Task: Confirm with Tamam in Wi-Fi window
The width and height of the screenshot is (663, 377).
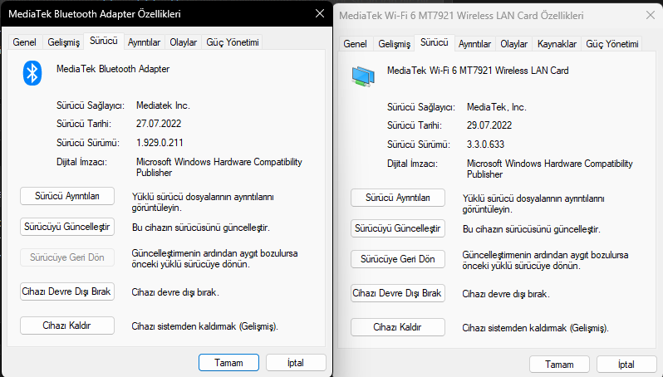Action: pyautogui.click(x=559, y=365)
